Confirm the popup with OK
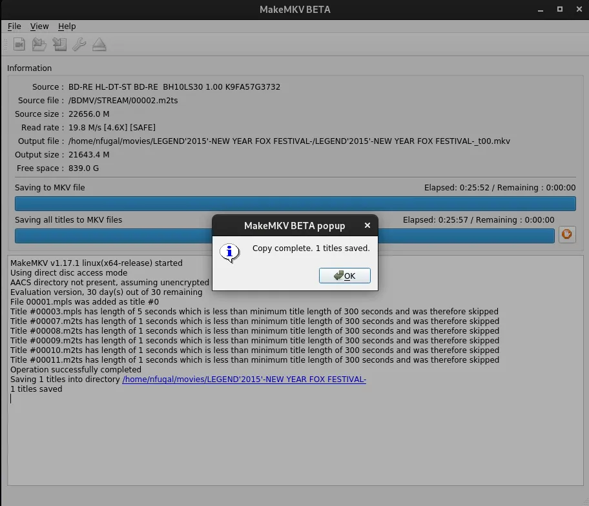 click(344, 276)
